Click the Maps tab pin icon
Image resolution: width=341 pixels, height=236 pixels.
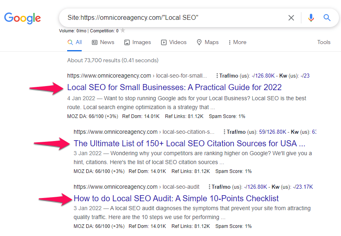click(199, 42)
